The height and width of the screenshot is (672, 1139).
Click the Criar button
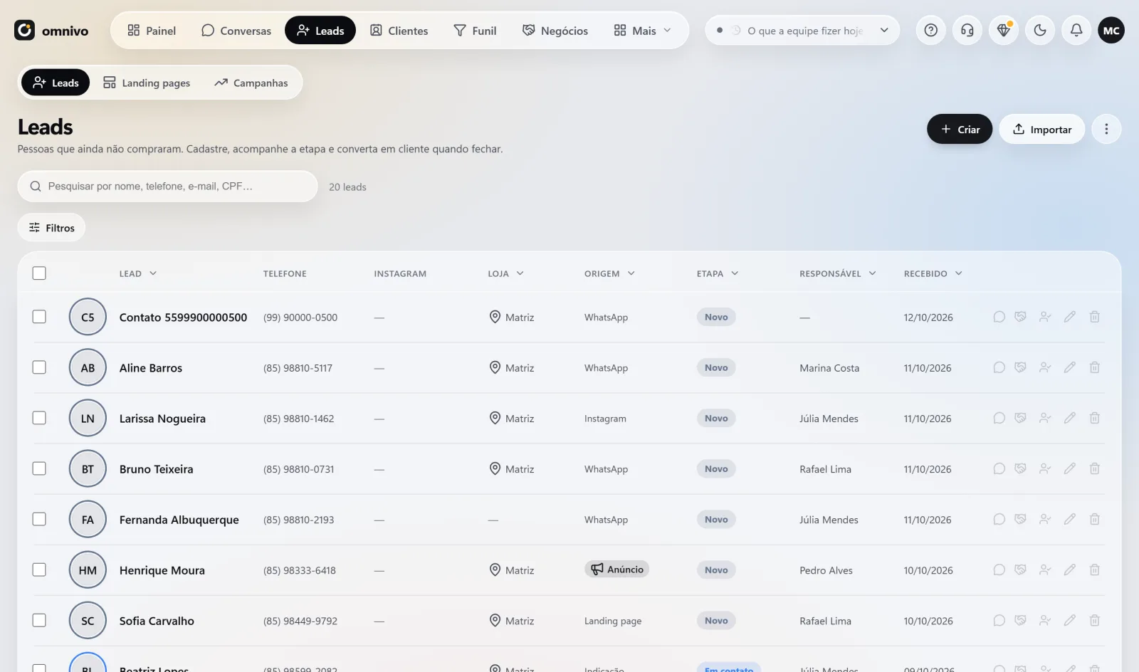(960, 129)
